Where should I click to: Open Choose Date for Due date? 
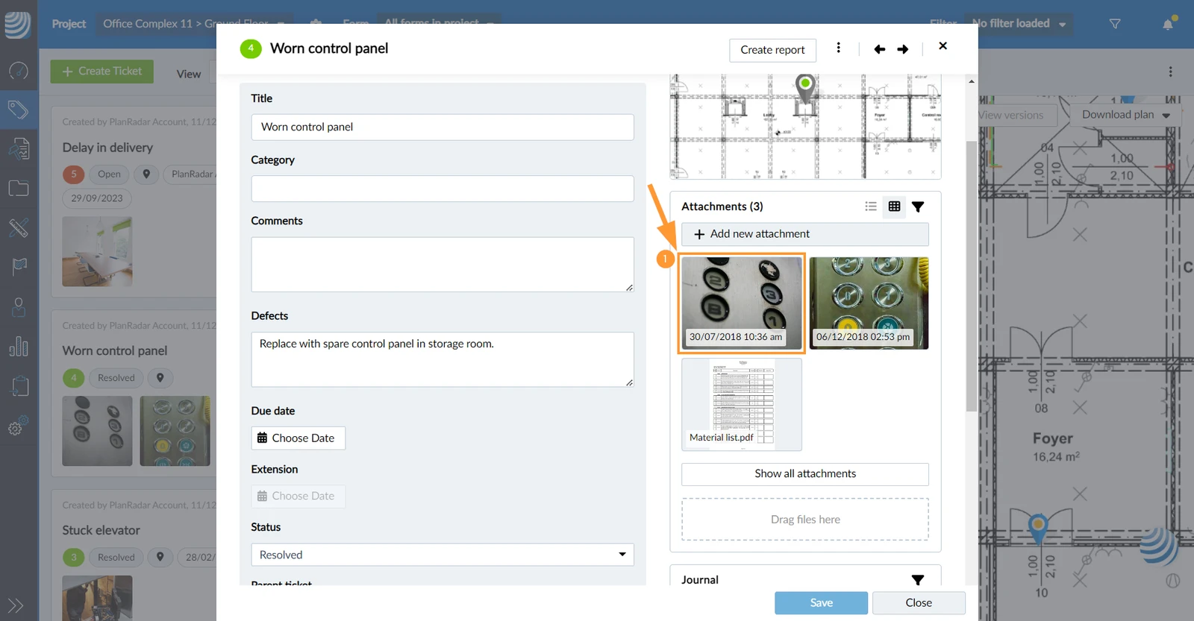(298, 438)
